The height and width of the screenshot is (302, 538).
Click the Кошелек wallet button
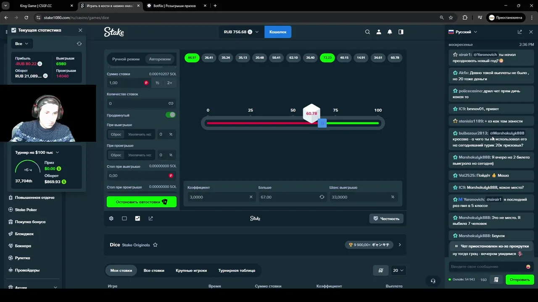pos(278,32)
